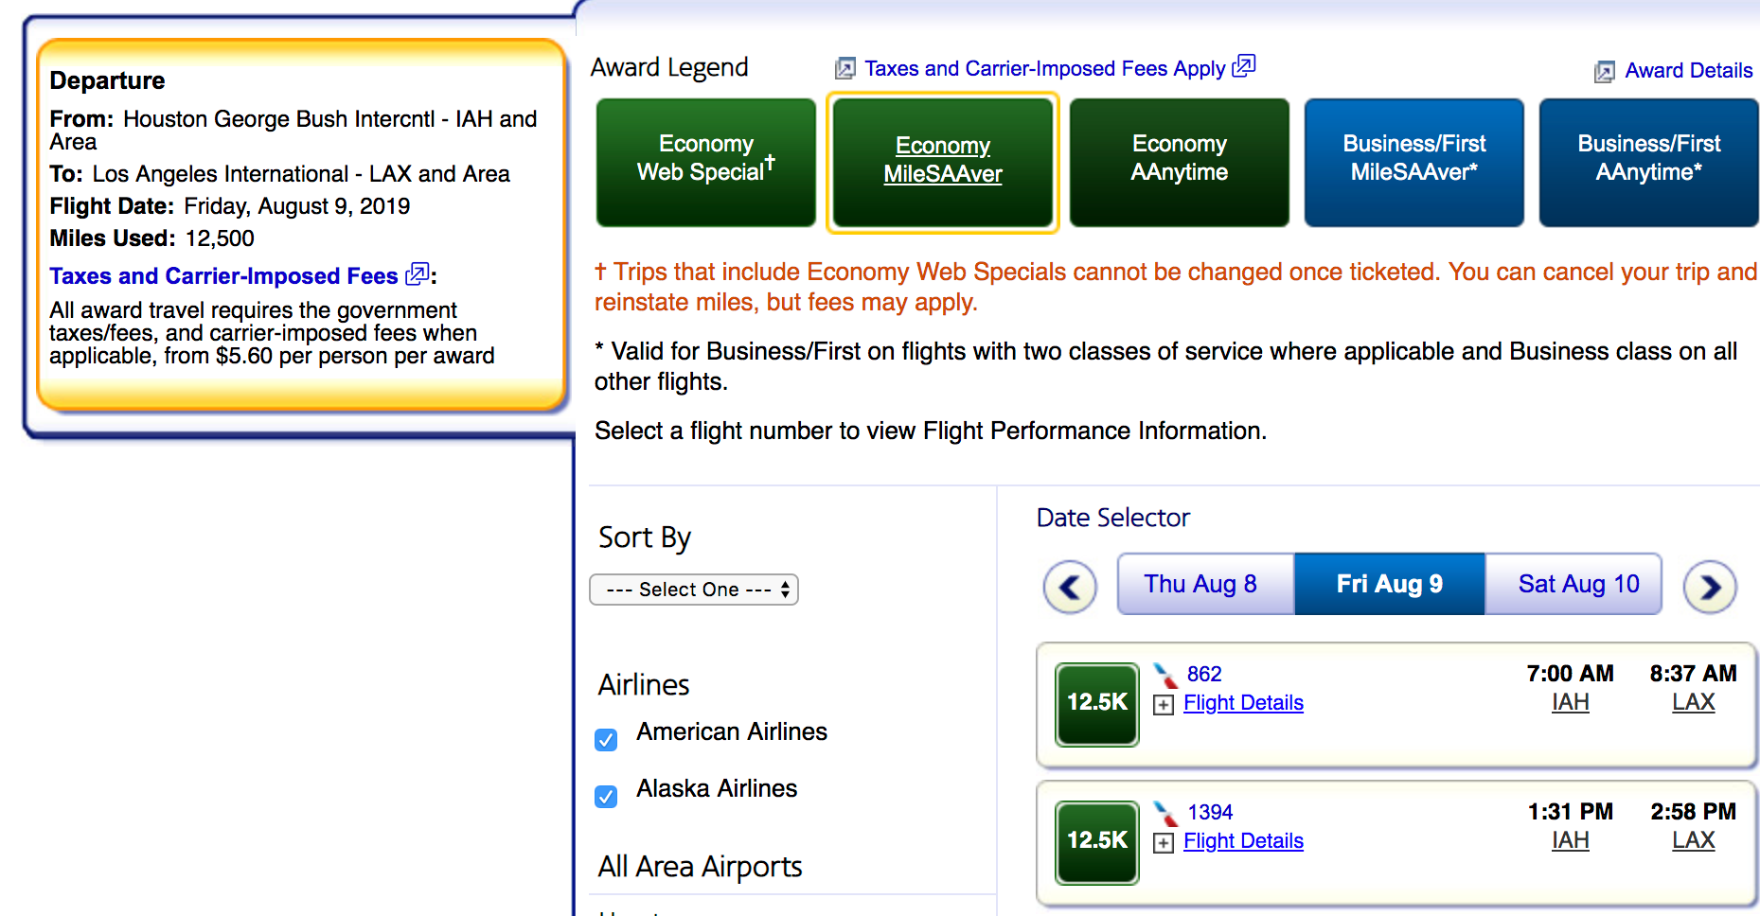
Task: Choose Economy AAnytime award type
Action: click(x=1179, y=162)
